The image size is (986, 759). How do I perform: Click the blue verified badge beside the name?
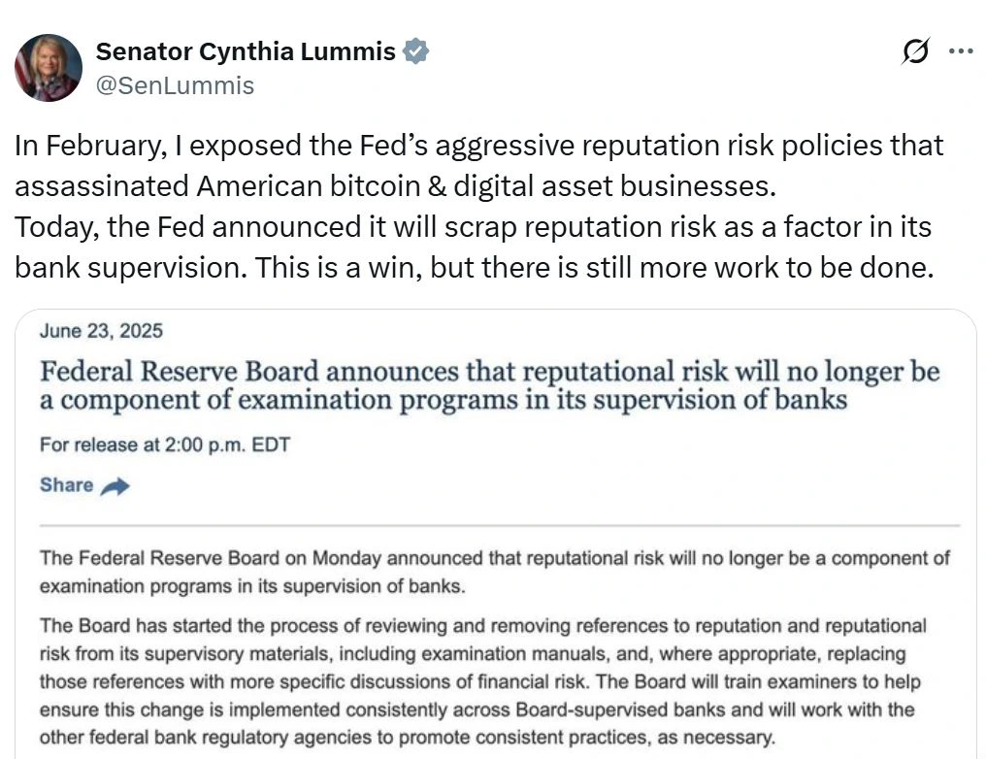coord(416,50)
